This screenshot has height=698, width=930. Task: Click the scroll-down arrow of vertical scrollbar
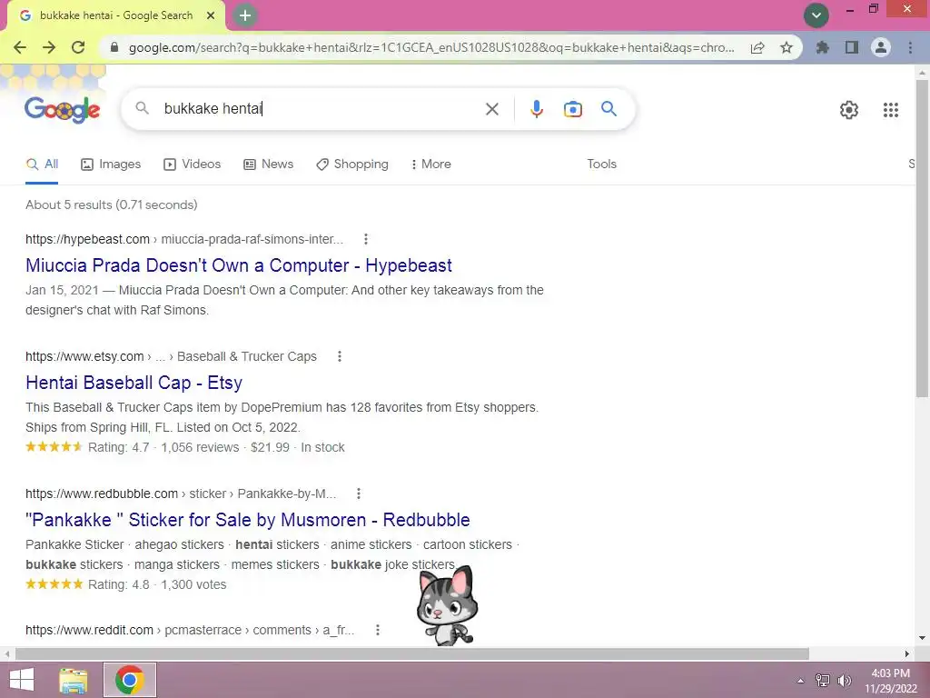click(923, 638)
